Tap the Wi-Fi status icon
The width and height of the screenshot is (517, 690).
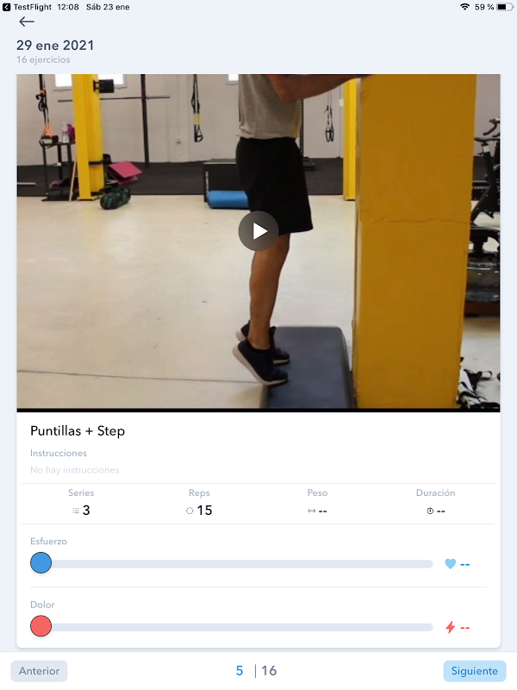pos(464,7)
